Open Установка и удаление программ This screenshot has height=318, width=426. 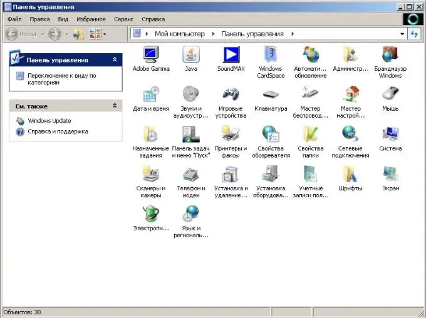231,182
